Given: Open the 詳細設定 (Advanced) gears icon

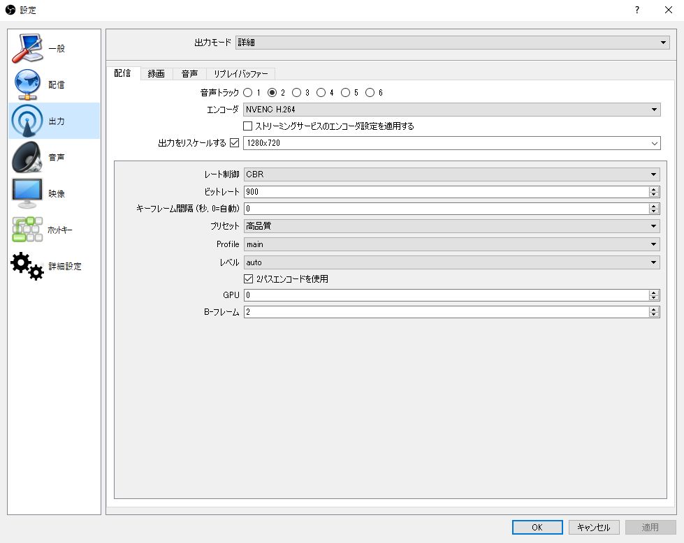Looking at the screenshot, I should pos(27,266).
